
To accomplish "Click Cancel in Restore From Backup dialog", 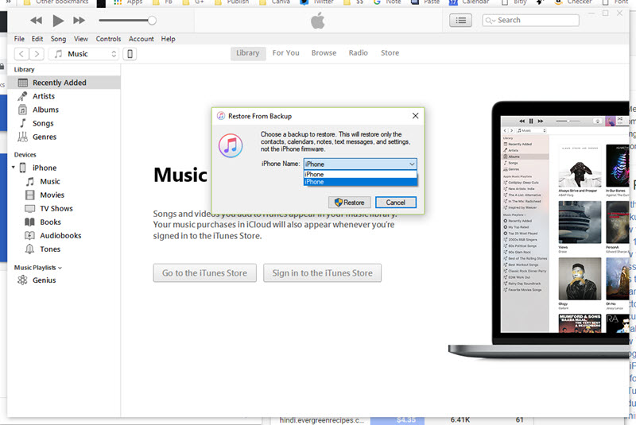I will click(395, 203).
